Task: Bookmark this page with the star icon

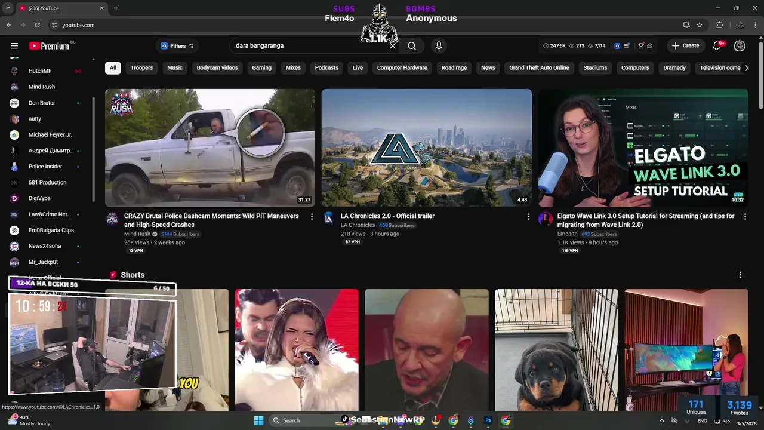Action: [700, 25]
